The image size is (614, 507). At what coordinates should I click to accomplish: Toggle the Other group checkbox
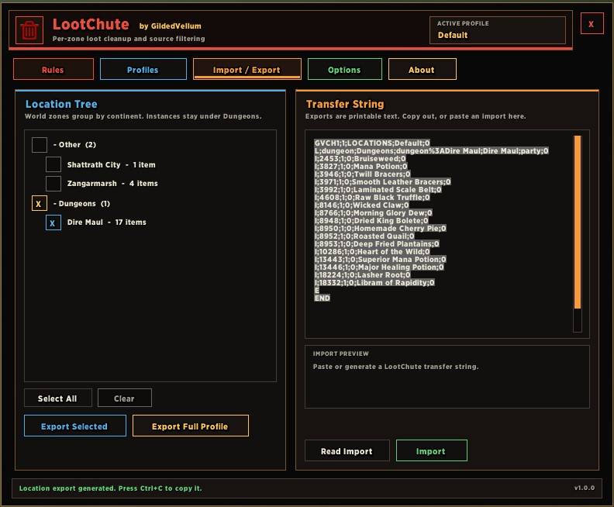click(x=40, y=145)
